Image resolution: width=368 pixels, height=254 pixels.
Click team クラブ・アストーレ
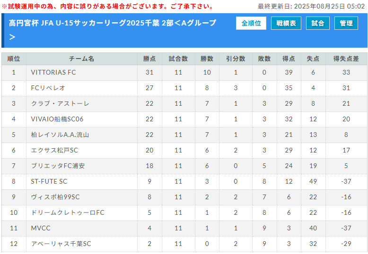[60, 103]
